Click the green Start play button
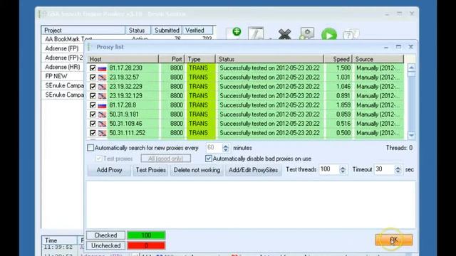Viewport: 456px width, 256px height. pos(329,35)
